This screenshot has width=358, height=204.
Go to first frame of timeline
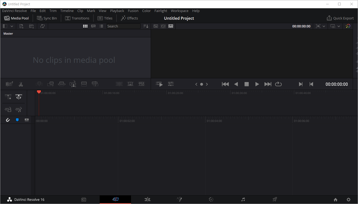tap(225, 84)
